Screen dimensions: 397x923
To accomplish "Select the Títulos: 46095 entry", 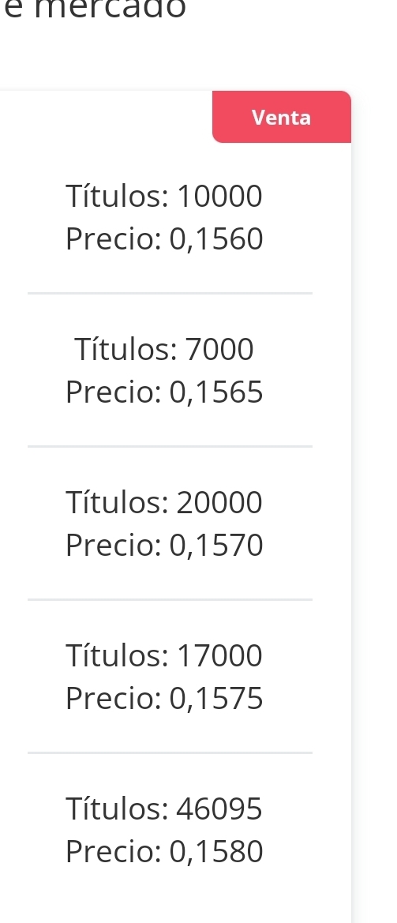I will click(x=163, y=809).
